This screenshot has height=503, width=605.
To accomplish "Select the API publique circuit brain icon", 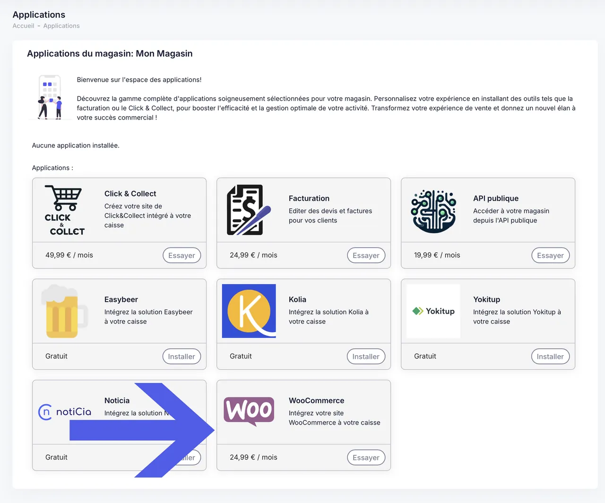I will click(433, 211).
